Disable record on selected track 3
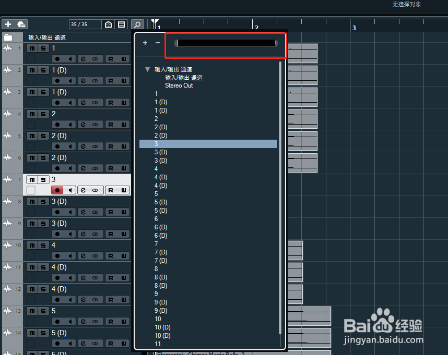This screenshot has height=355, width=448. (57, 190)
